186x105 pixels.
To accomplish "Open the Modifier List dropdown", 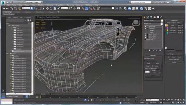I will 153,24.
